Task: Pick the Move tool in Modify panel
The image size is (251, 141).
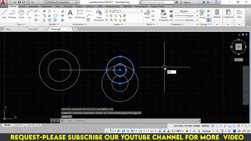Action: (x=44, y=11)
